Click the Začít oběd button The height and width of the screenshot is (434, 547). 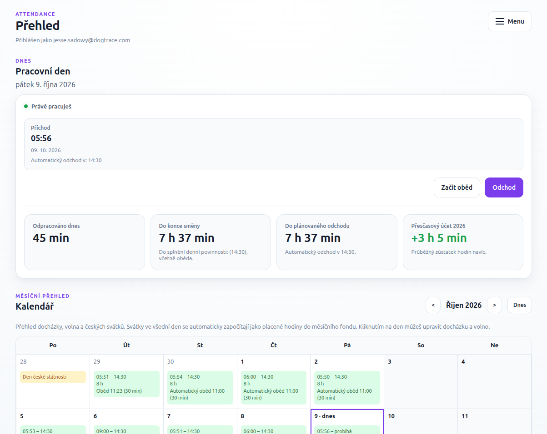(x=457, y=187)
